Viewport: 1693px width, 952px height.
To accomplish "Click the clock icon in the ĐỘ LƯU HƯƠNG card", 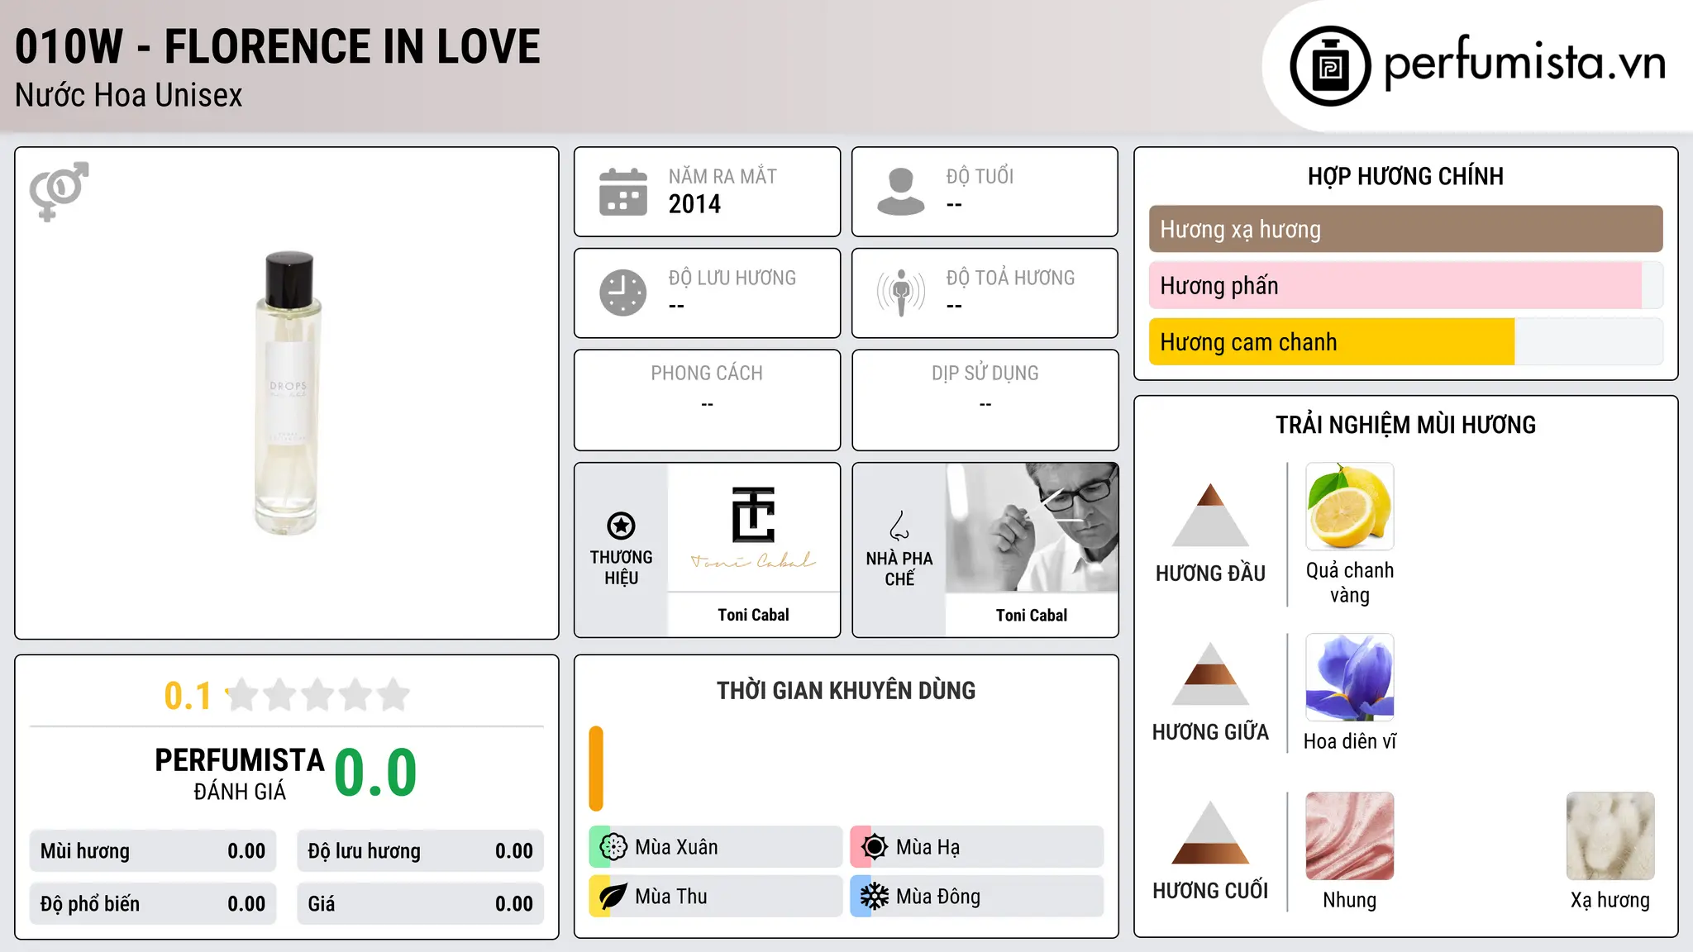I will tap(623, 293).
